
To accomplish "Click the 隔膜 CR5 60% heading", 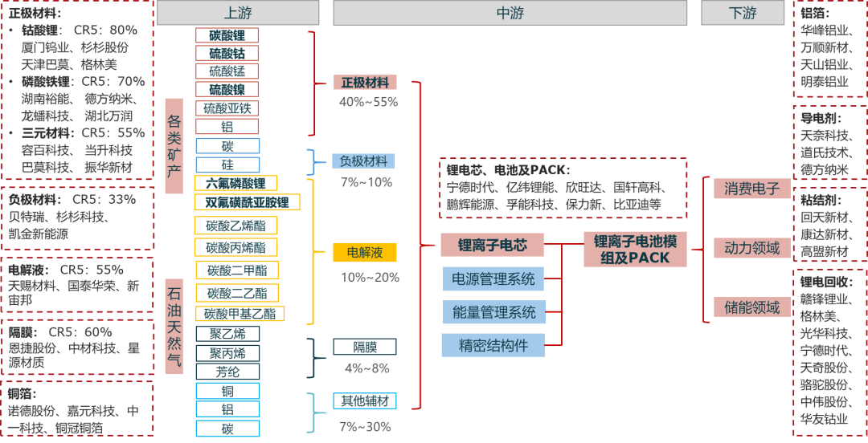I will [x=60, y=332].
